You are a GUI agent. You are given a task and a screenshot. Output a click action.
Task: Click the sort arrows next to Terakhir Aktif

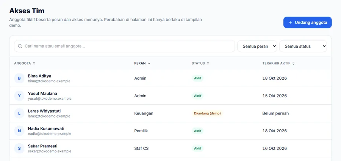(293, 63)
